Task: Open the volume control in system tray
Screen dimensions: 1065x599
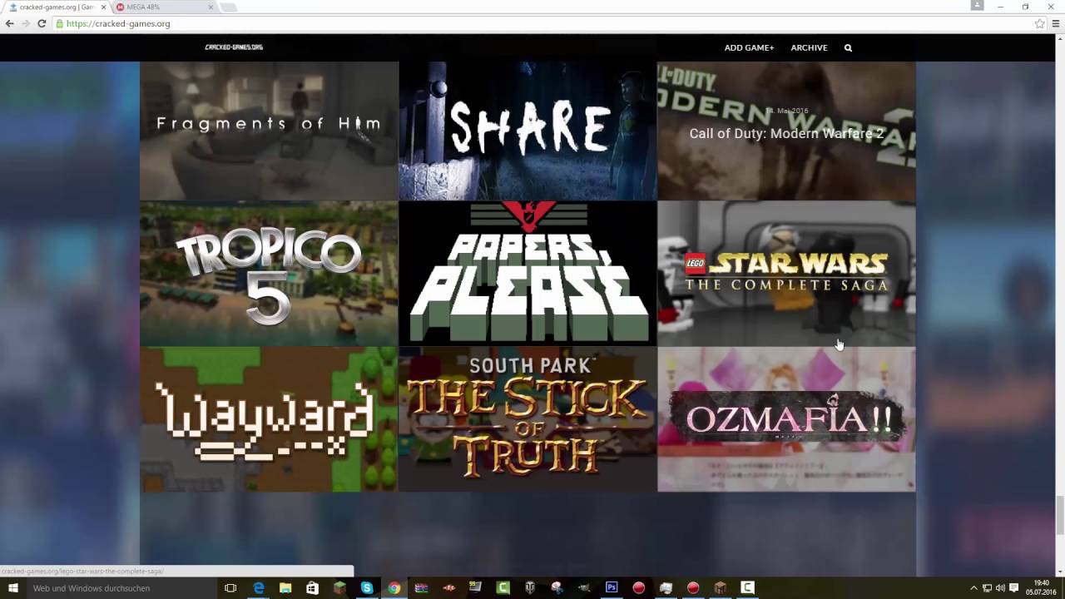Action: pos(1000,588)
